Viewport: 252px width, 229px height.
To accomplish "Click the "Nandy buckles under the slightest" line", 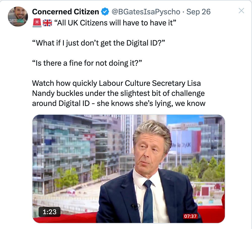I will [x=118, y=93].
